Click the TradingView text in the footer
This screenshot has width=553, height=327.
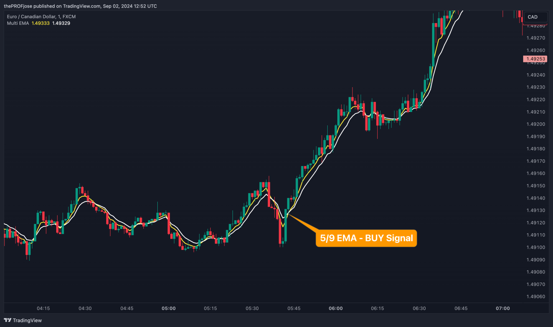(x=27, y=320)
